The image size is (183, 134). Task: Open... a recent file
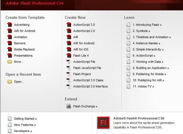tap(19, 82)
